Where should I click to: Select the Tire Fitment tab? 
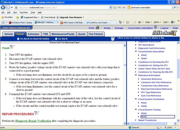pyautogui.click(x=96, y=34)
